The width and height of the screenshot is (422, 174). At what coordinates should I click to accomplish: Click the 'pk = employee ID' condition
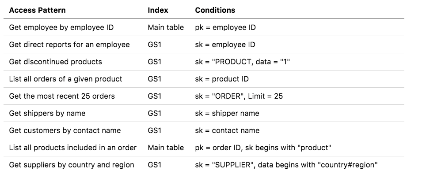click(225, 27)
